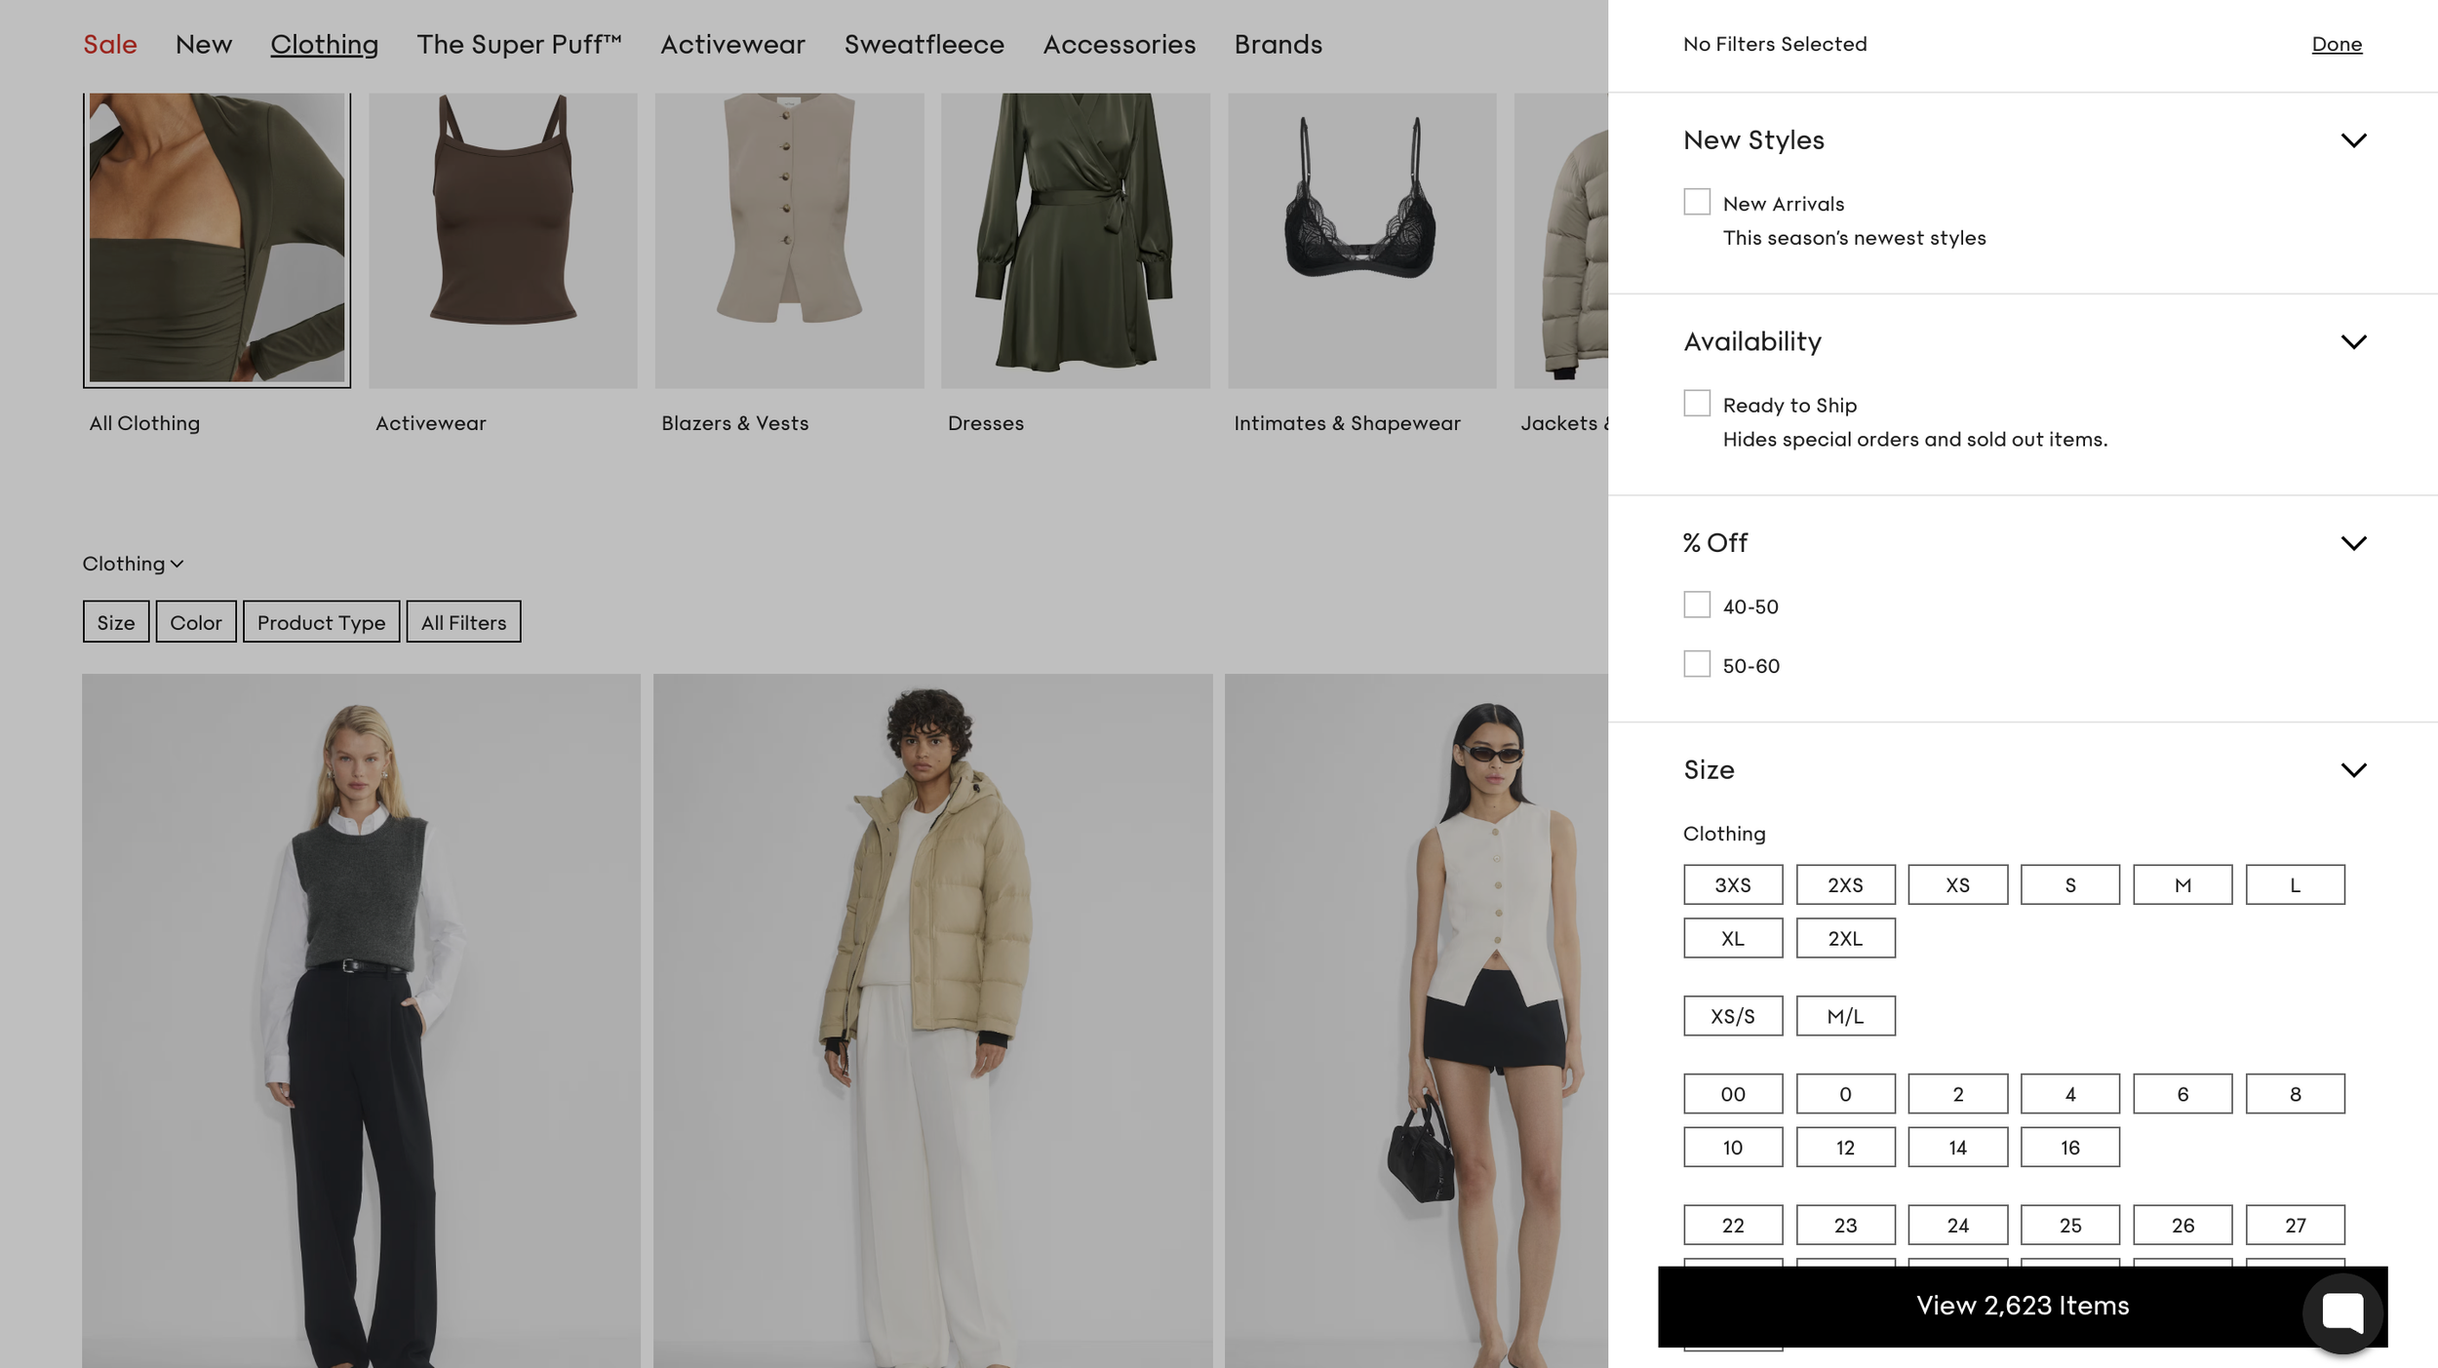Select the M/L size option
Screen dimensions: 2438x1368
point(1844,1016)
